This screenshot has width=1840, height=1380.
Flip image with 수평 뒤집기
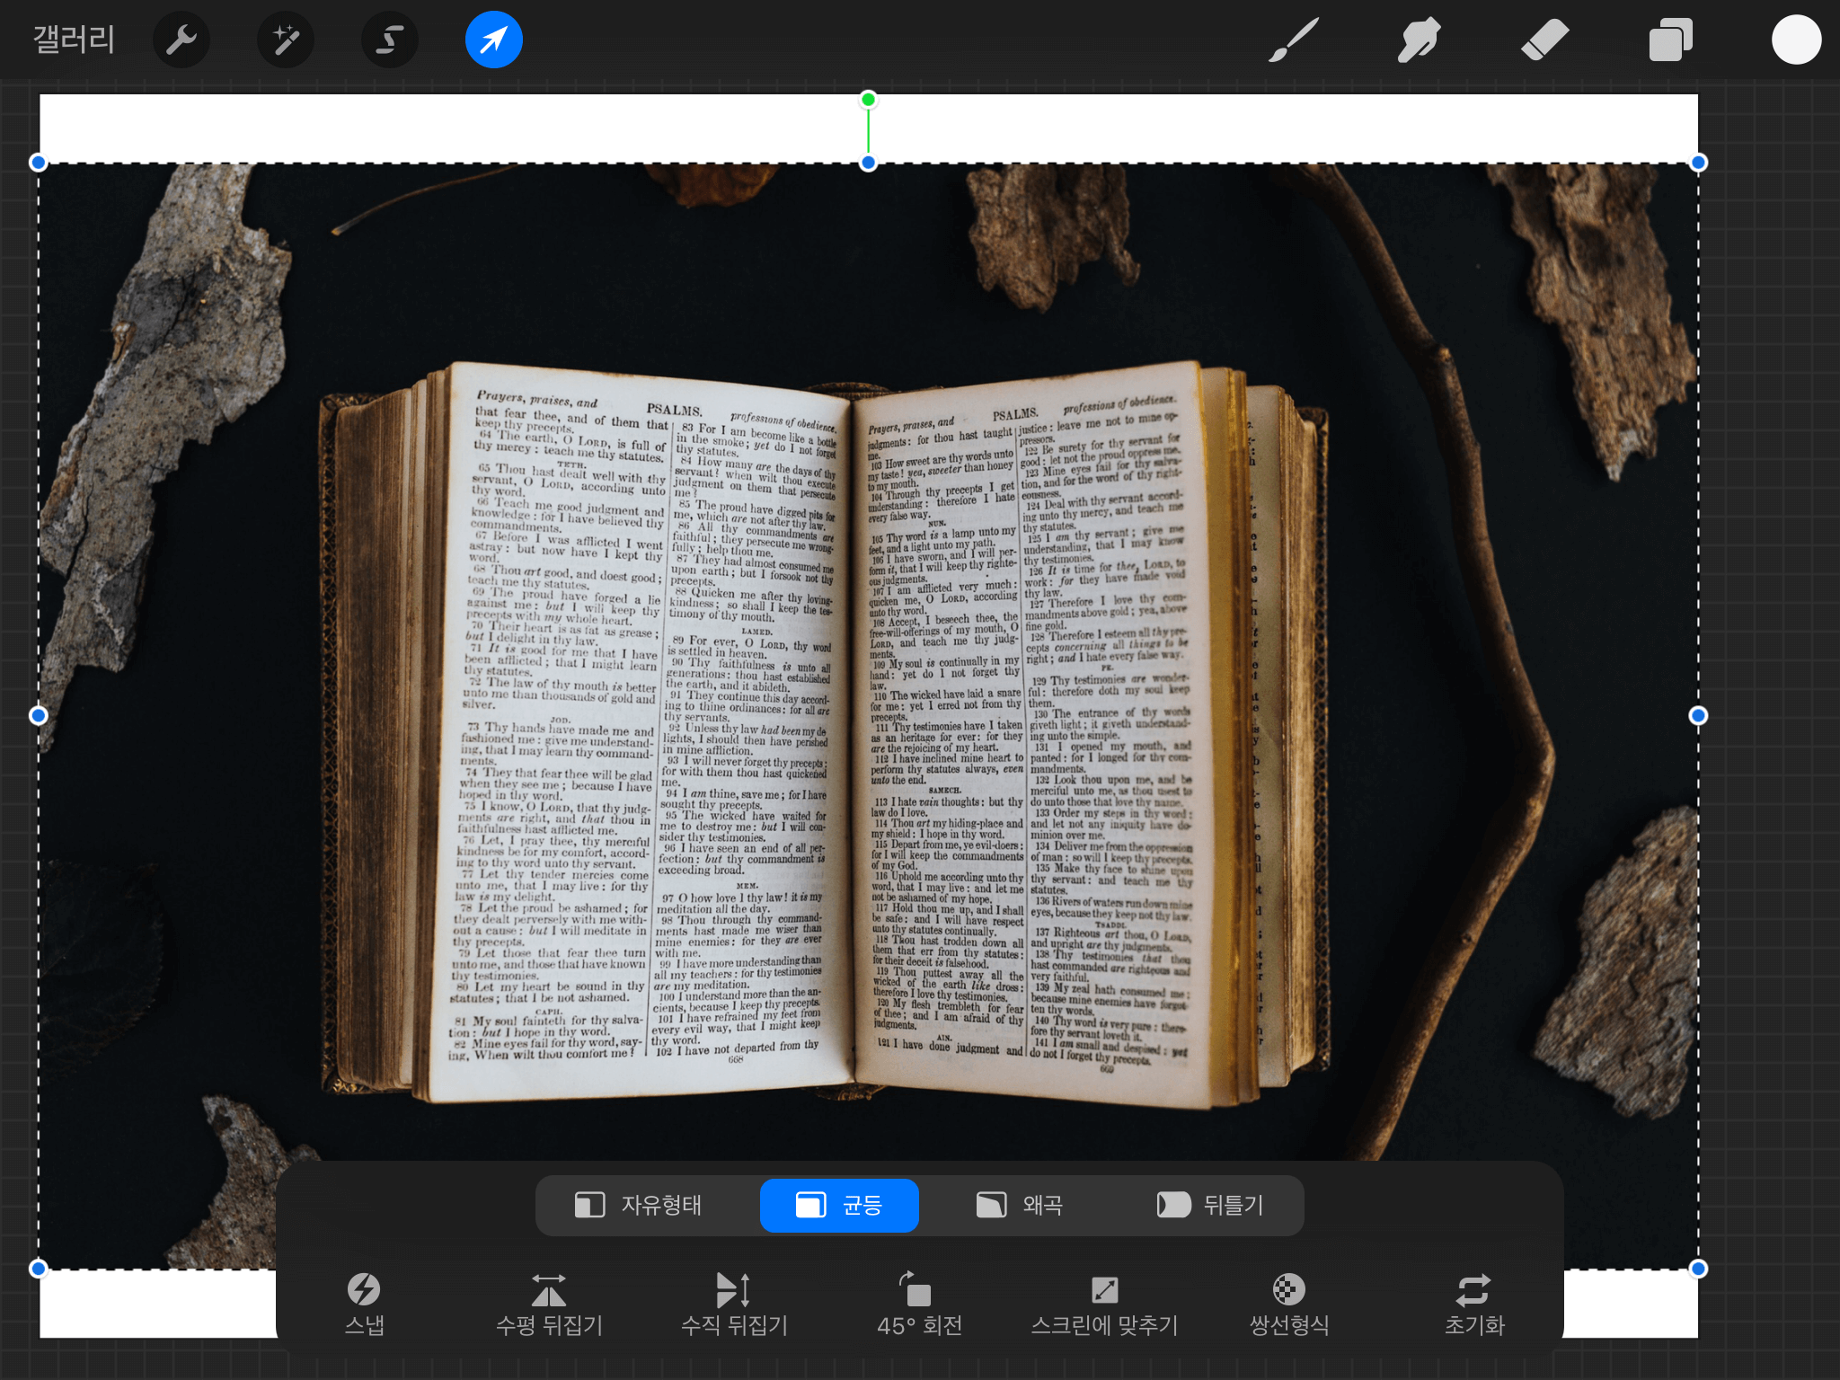point(549,1304)
